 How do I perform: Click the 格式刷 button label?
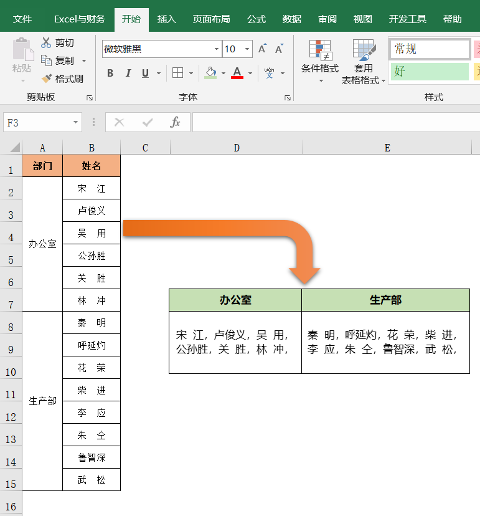pos(69,79)
